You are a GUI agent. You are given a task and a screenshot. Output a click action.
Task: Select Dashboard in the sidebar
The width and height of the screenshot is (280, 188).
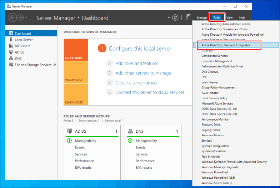pyautogui.click(x=31, y=34)
